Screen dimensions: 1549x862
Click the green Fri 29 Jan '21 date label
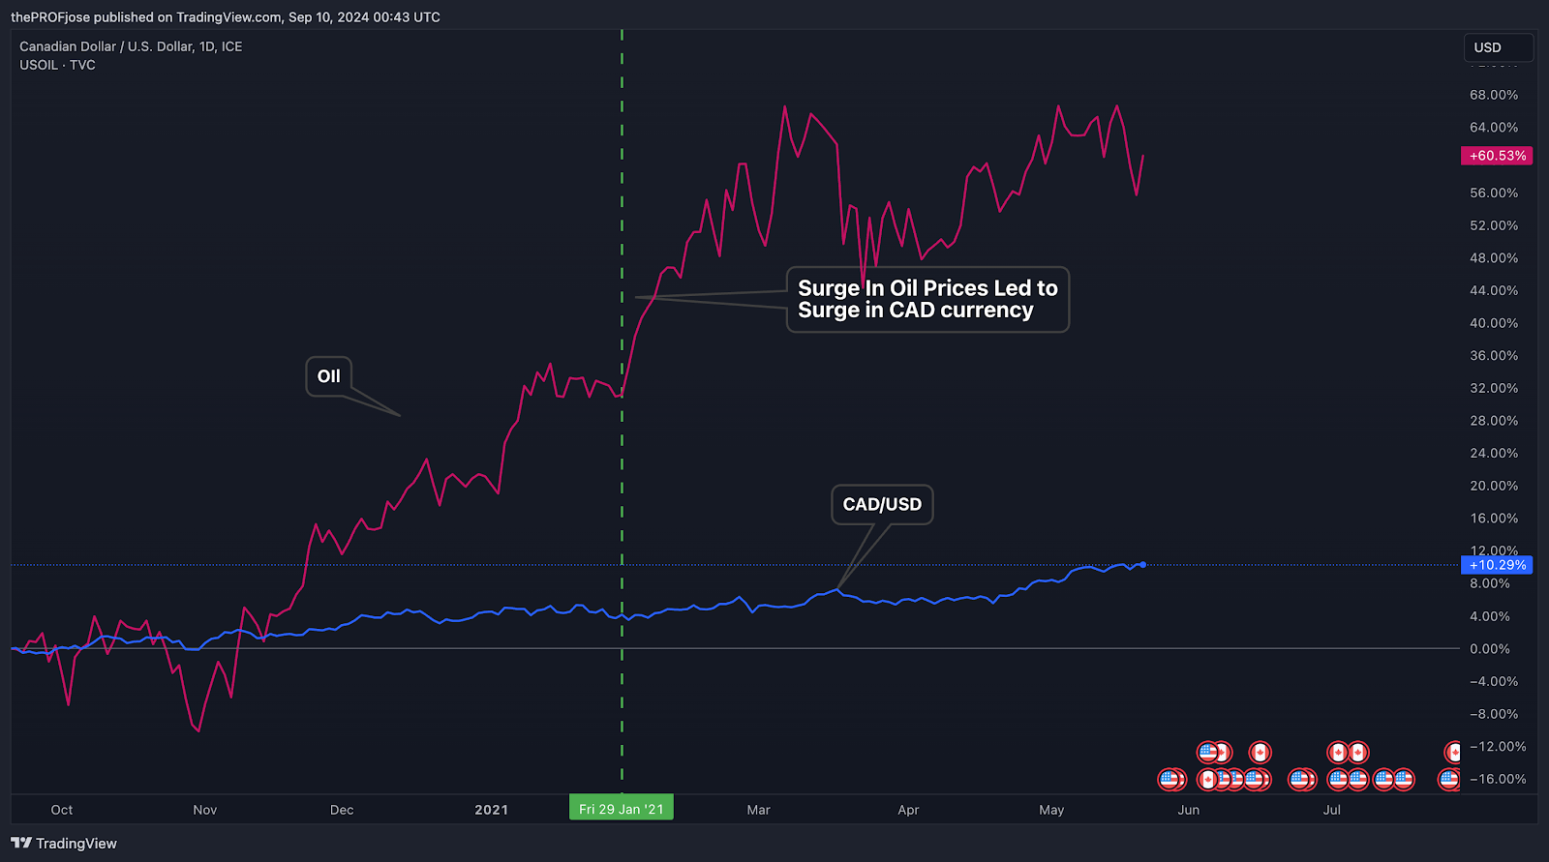622,809
